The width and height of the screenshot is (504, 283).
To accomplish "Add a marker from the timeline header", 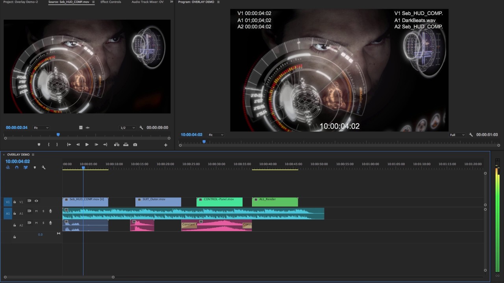I will point(35,167).
